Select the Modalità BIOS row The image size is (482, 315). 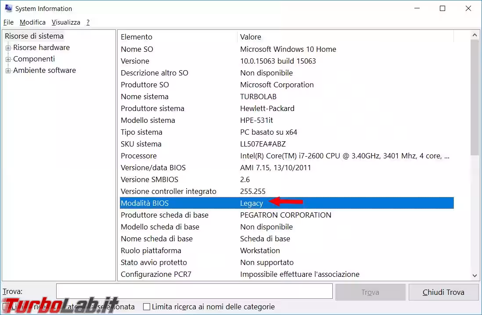286,203
